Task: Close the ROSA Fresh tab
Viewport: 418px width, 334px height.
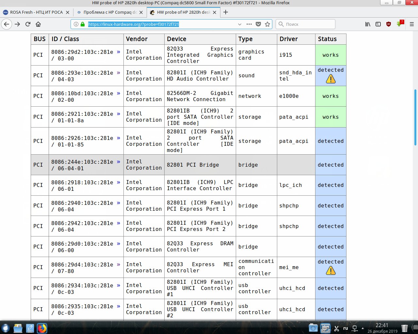Action: (x=68, y=12)
